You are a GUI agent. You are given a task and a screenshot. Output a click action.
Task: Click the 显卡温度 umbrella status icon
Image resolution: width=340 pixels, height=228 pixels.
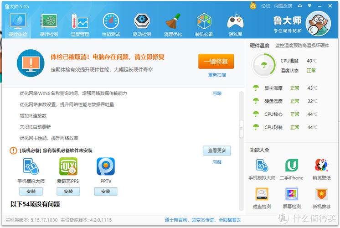[256, 88]
